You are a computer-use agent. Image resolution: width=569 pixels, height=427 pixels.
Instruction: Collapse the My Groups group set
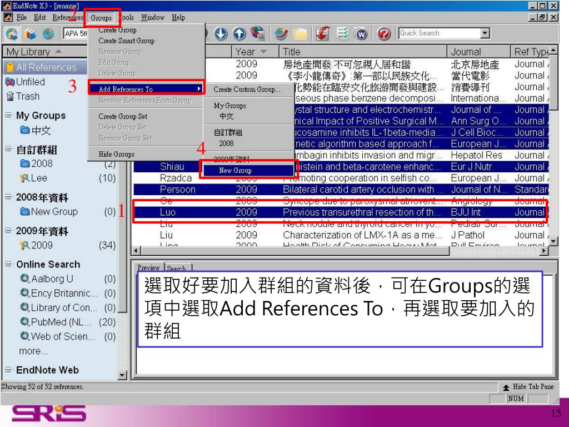pyautogui.click(x=8, y=115)
